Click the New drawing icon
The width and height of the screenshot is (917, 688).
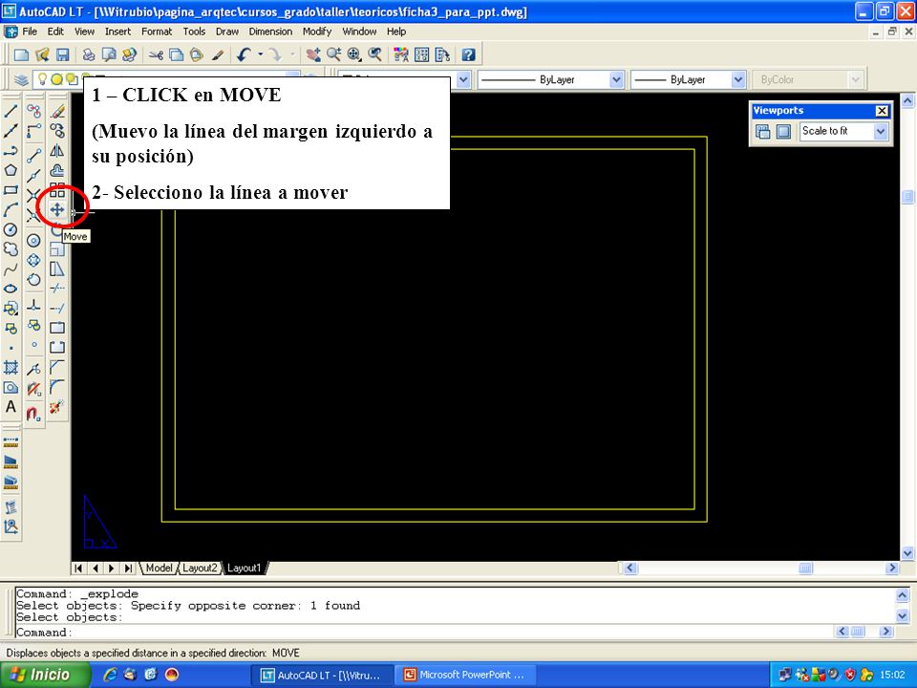coord(22,55)
